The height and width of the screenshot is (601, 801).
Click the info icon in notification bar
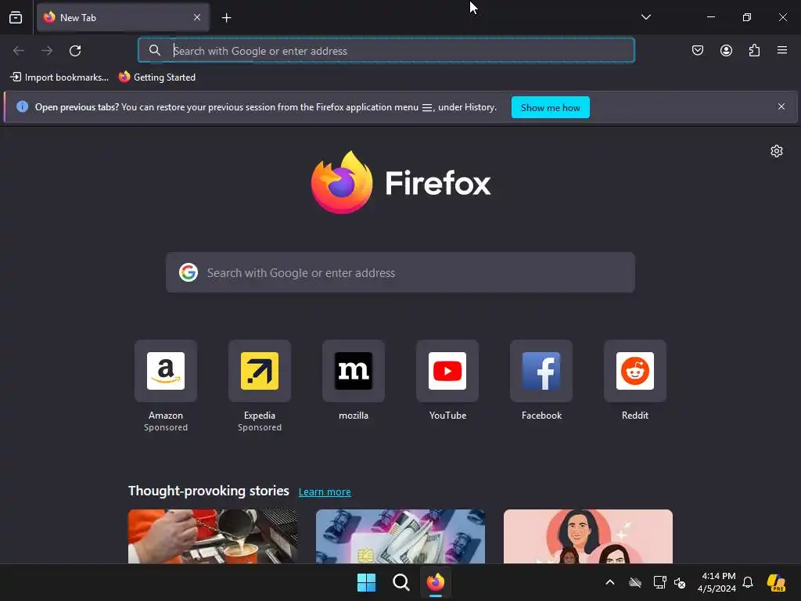coord(22,106)
